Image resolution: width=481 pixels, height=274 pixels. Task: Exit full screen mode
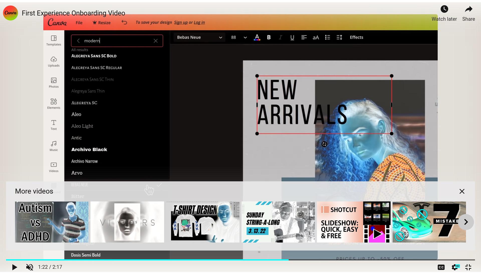click(x=468, y=267)
